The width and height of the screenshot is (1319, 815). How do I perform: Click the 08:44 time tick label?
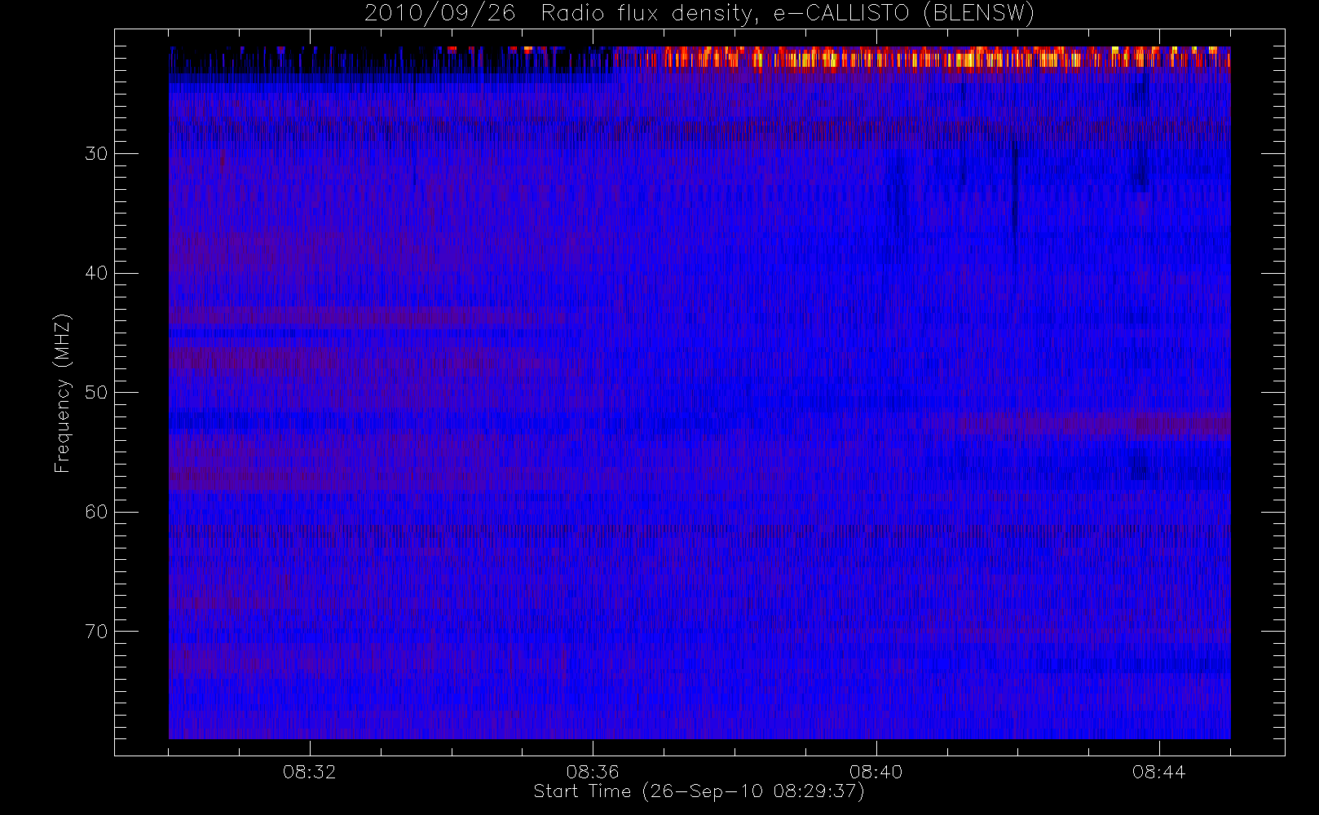click(1158, 772)
